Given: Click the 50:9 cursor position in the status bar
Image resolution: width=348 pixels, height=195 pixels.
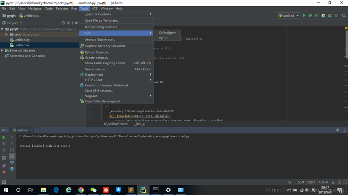Looking at the screenshot, I should pos(301,182).
